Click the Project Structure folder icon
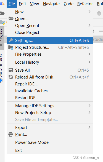The image size is (103, 162). click(11, 47)
